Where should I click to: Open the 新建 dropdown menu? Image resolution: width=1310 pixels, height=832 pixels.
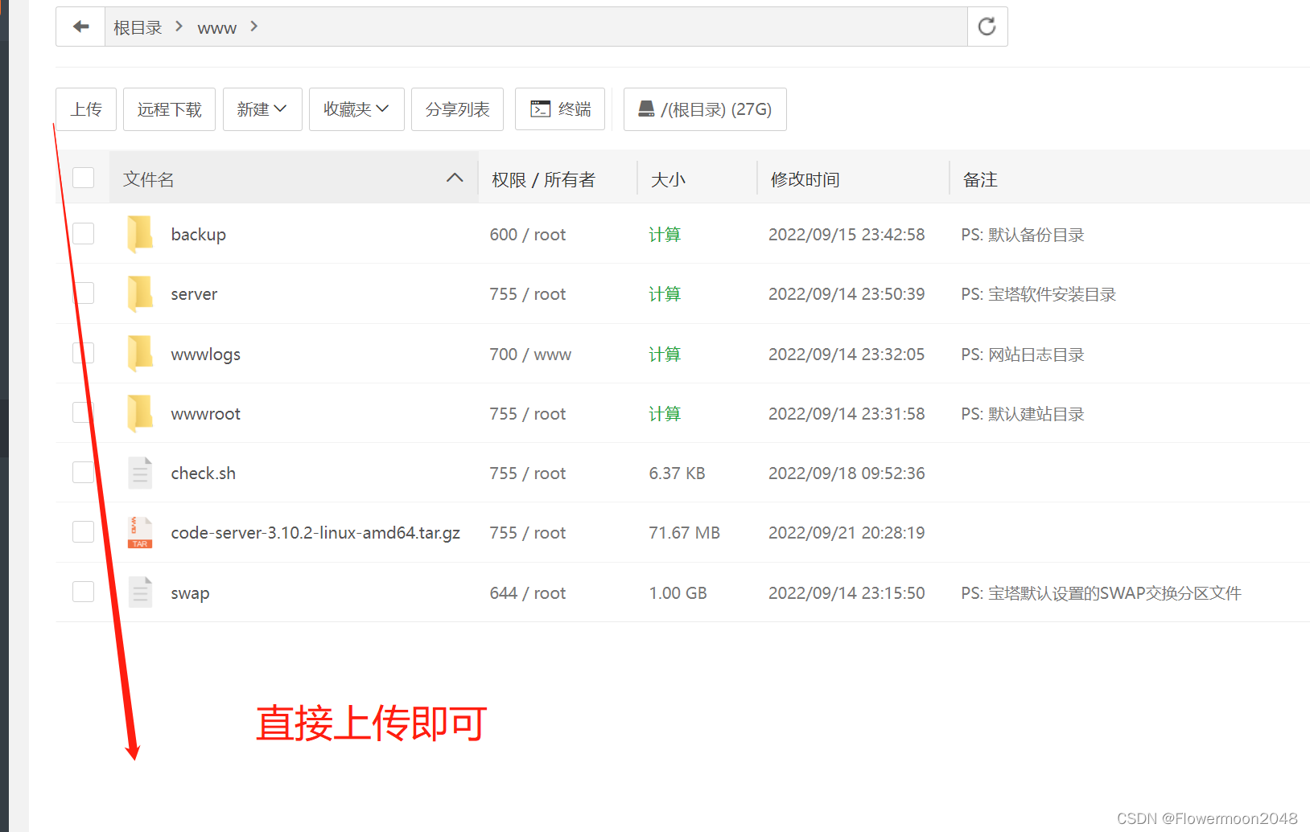coord(262,109)
